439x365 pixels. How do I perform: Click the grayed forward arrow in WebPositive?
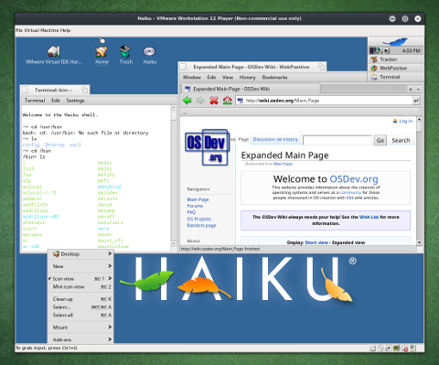(200, 101)
